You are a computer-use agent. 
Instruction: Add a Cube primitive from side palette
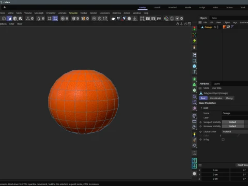tap(194, 66)
